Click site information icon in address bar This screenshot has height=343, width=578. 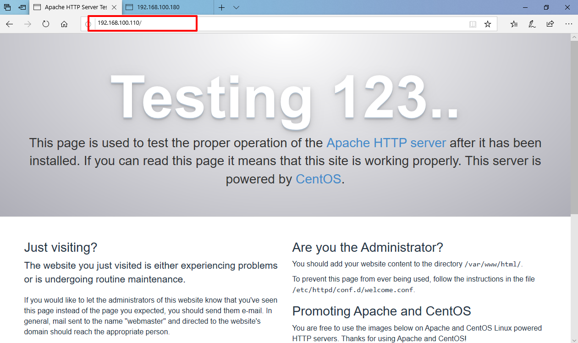[x=88, y=24]
